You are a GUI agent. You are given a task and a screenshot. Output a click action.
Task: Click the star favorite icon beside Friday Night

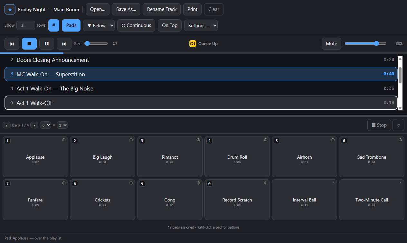(10, 9)
